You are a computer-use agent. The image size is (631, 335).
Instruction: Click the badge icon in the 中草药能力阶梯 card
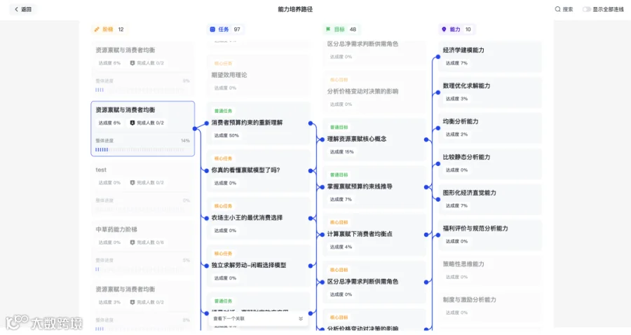(x=132, y=242)
